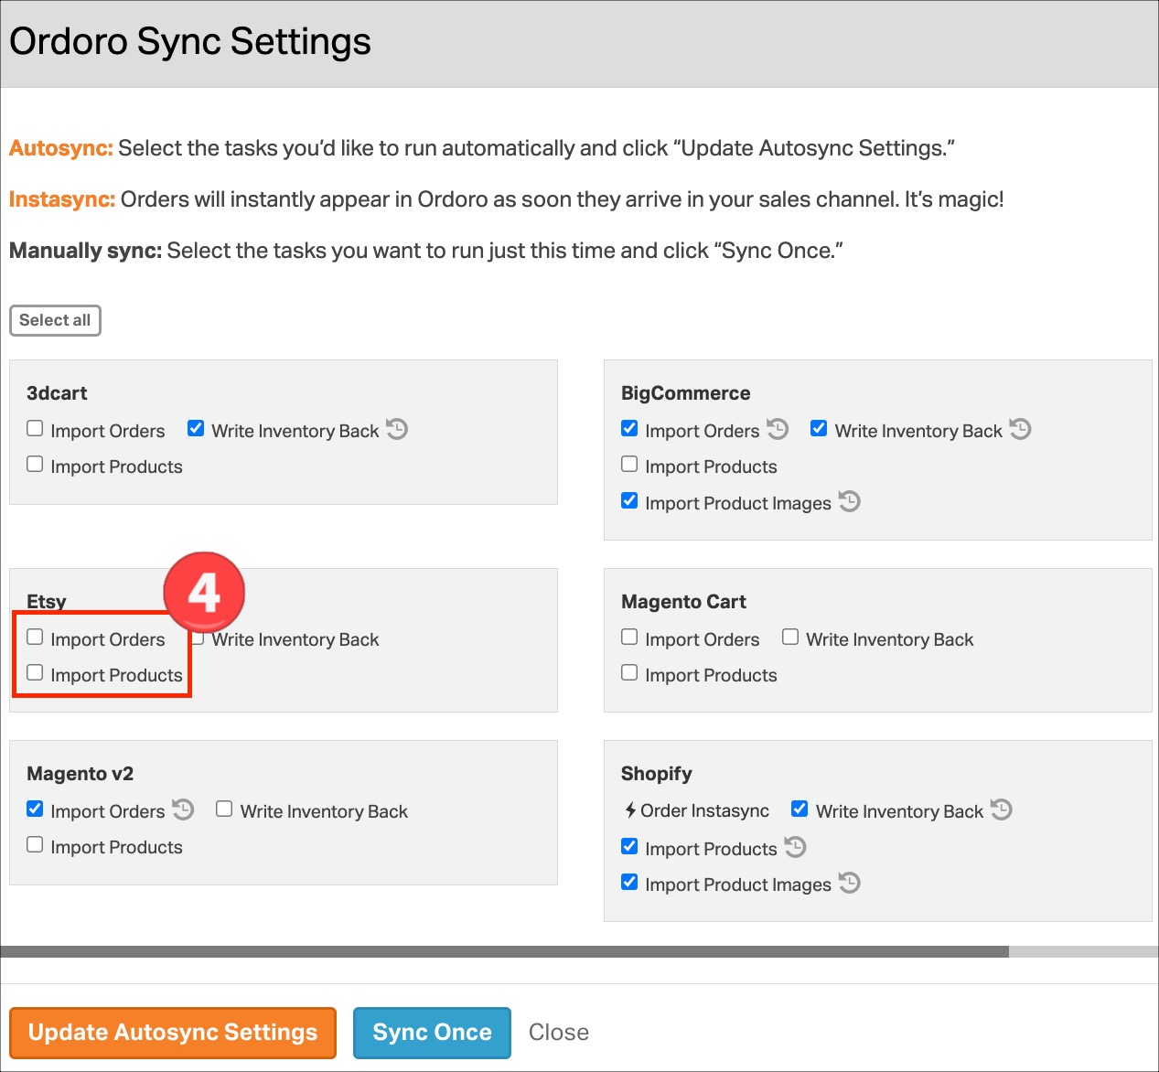Click the Shopify section heading
Image resolution: width=1159 pixels, height=1072 pixels.
pyautogui.click(x=656, y=774)
